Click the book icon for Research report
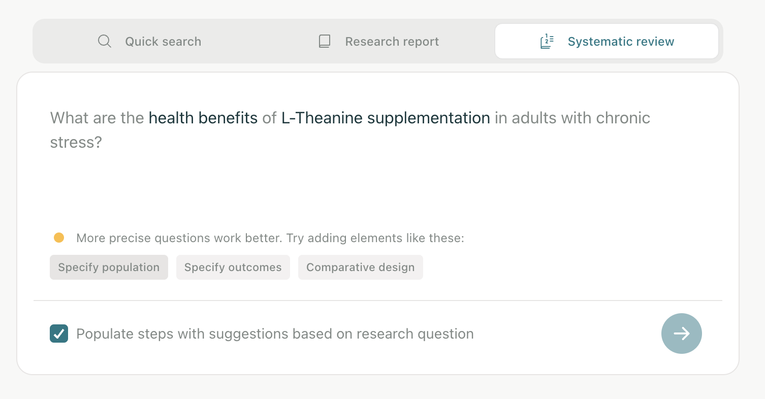The image size is (765, 399). 325,41
